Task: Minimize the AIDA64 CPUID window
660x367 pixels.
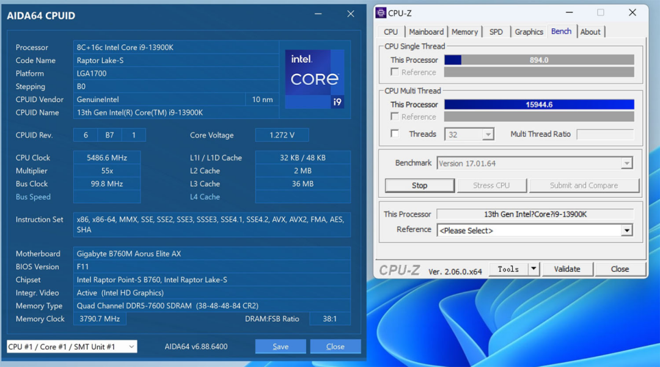Action: (x=318, y=14)
